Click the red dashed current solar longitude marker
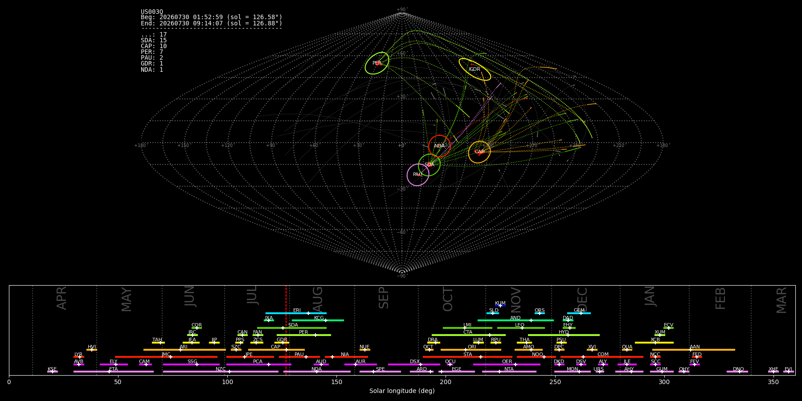This screenshot has height=401, width=802. point(286,330)
